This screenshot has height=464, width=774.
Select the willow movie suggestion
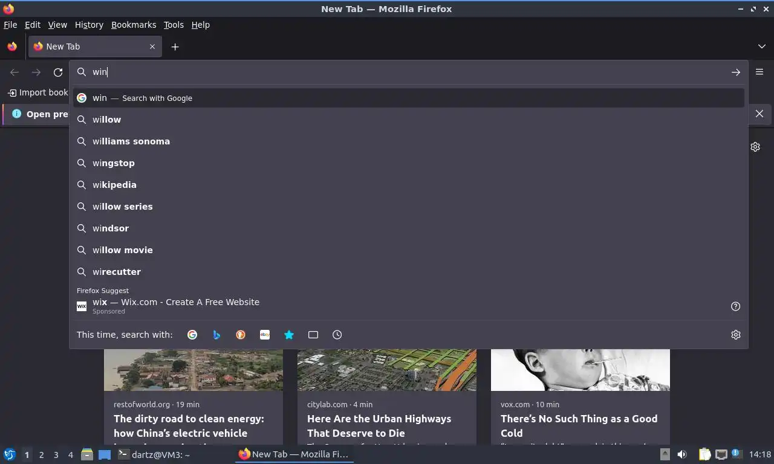409,250
